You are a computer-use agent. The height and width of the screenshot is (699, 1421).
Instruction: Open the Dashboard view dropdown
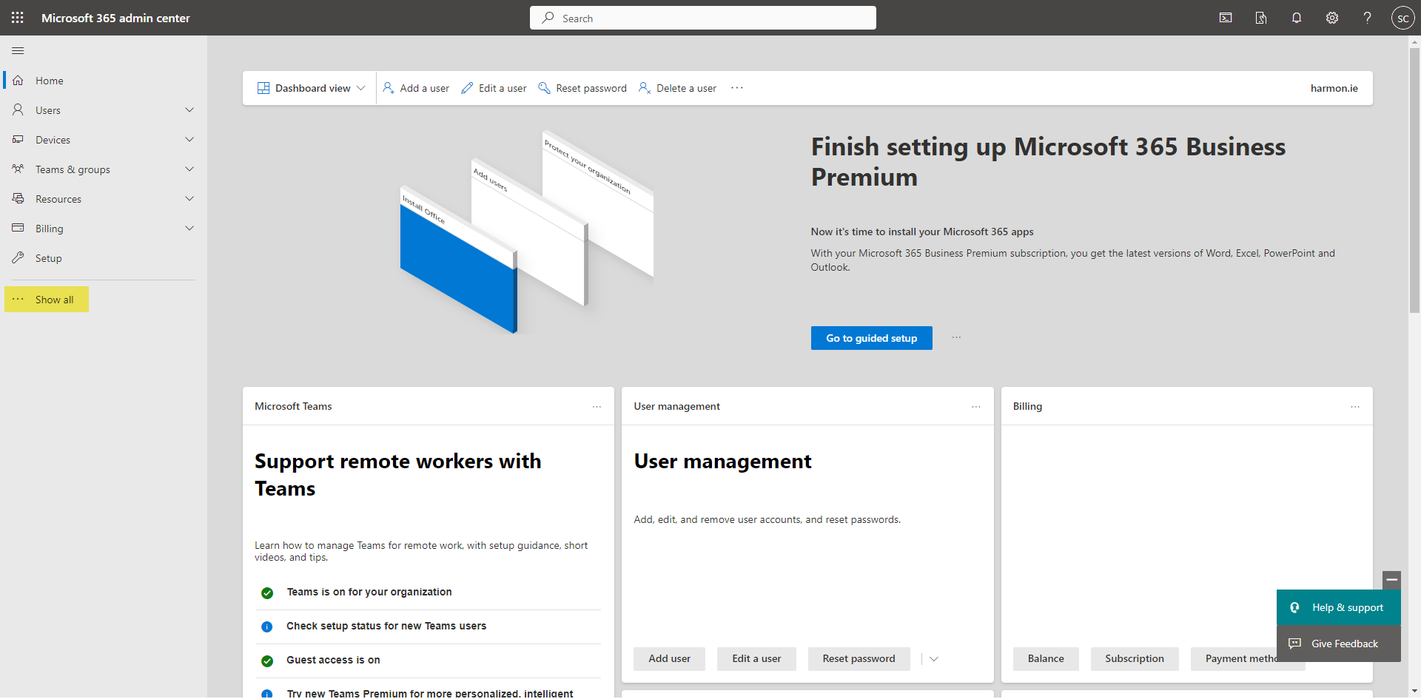(x=311, y=88)
